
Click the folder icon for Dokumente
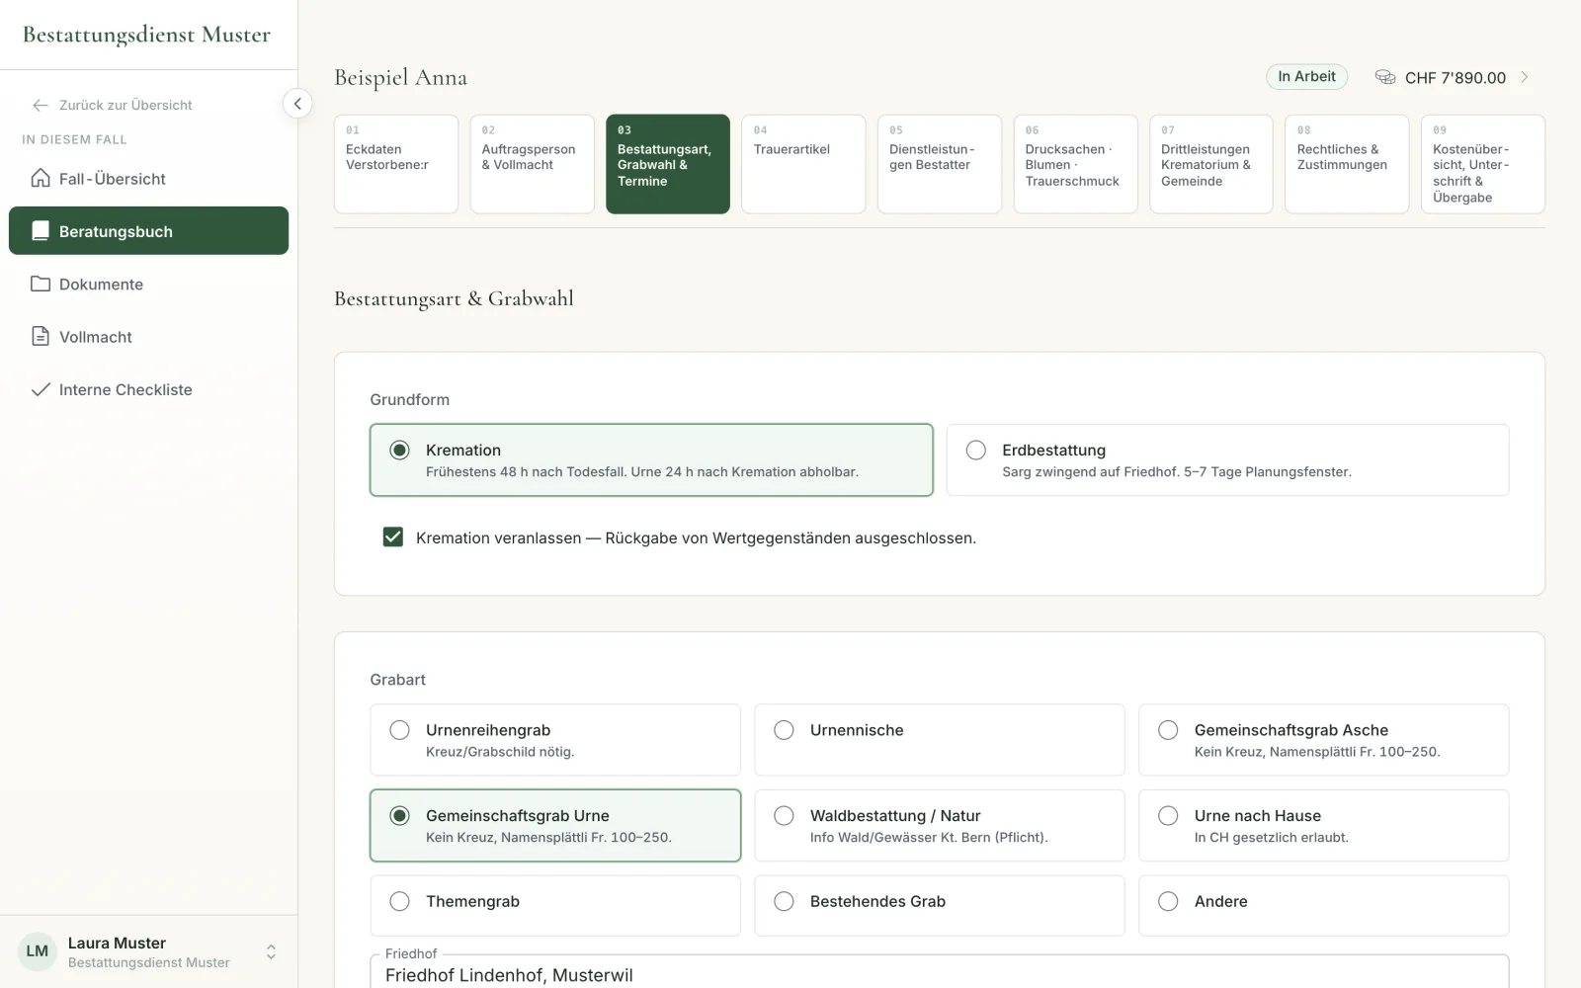(x=41, y=284)
